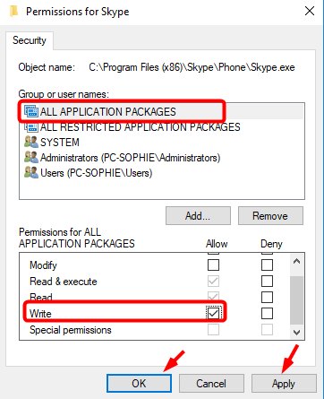This screenshot has height=399, width=324.
Task: Click the ALL APPLICATION PACKAGES group icon
Action: (31, 111)
